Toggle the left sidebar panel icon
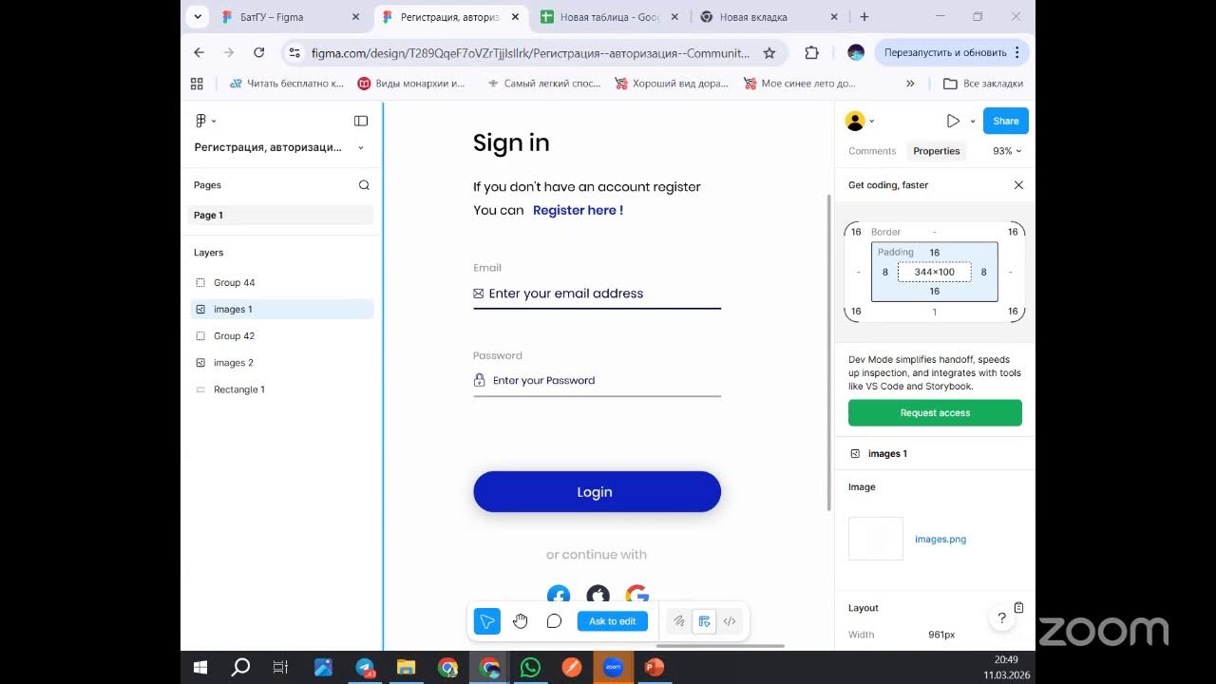Screen dimensions: 1216x684 click(361, 121)
